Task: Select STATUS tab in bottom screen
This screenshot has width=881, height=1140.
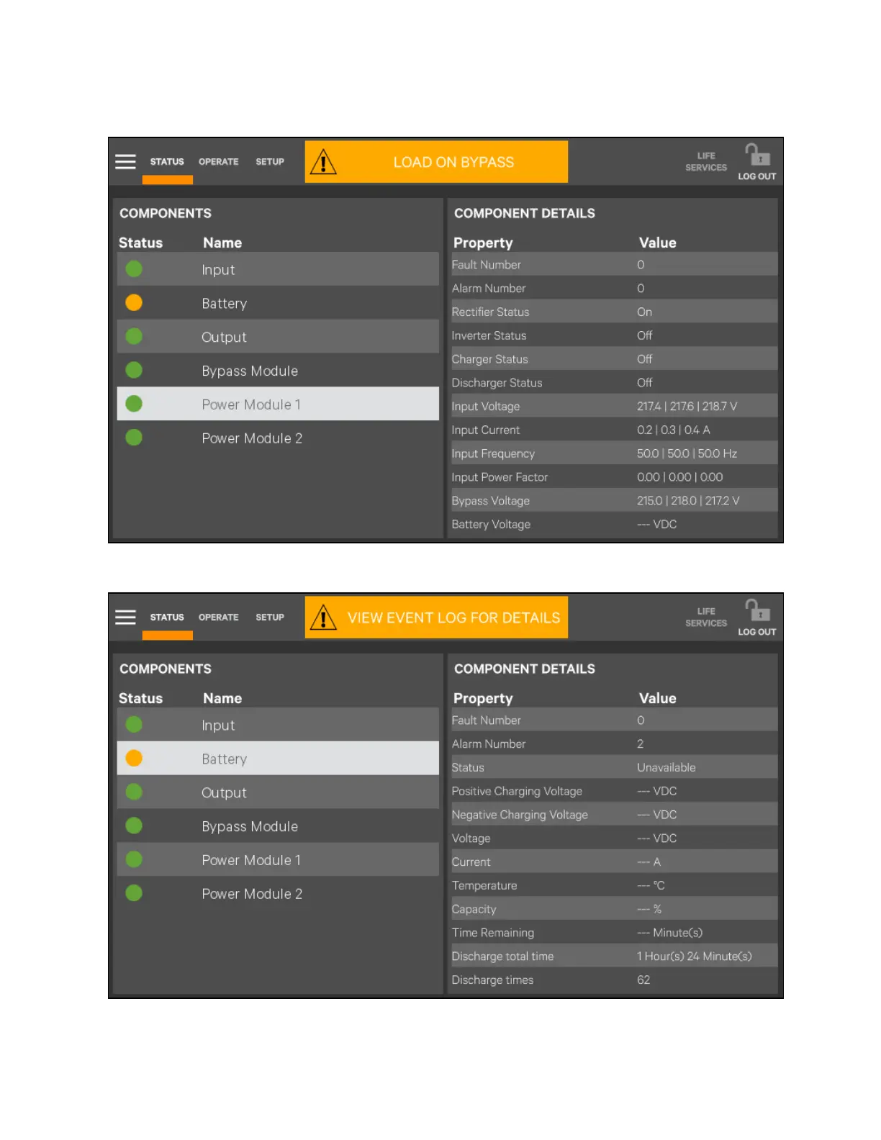Action: click(167, 617)
